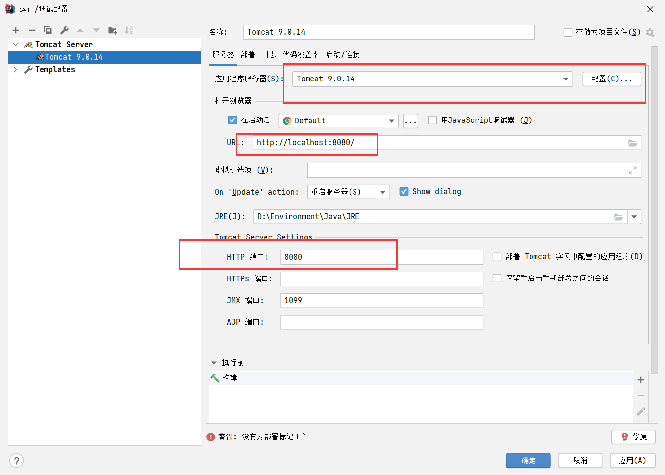The image size is (665, 475).
Task: Browse for a JRE with the folder icon
Action: [x=619, y=217]
